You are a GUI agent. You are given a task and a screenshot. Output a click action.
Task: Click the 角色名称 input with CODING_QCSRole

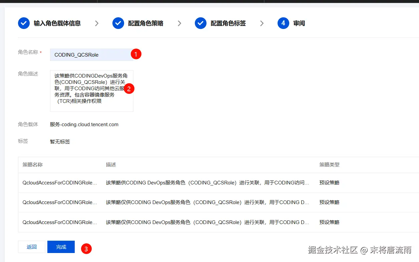(x=92, y=55)
